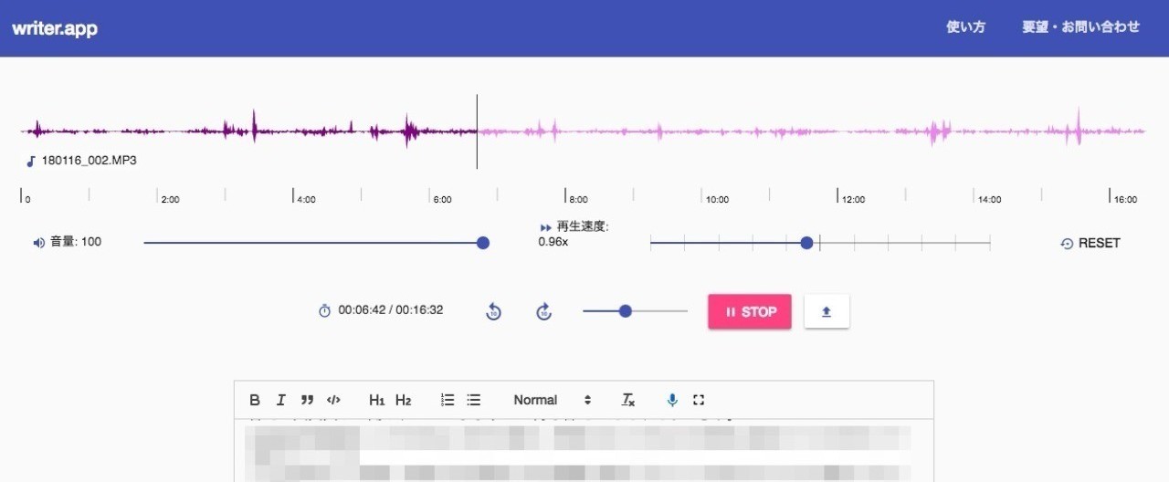The image size is (1169, 482).
Task: Click the playback speed fast-forward icon
Action: pos(546,227)
